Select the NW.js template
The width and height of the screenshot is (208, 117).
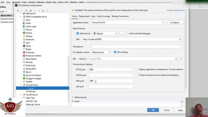pyautogui.click(x=28, y=46)
